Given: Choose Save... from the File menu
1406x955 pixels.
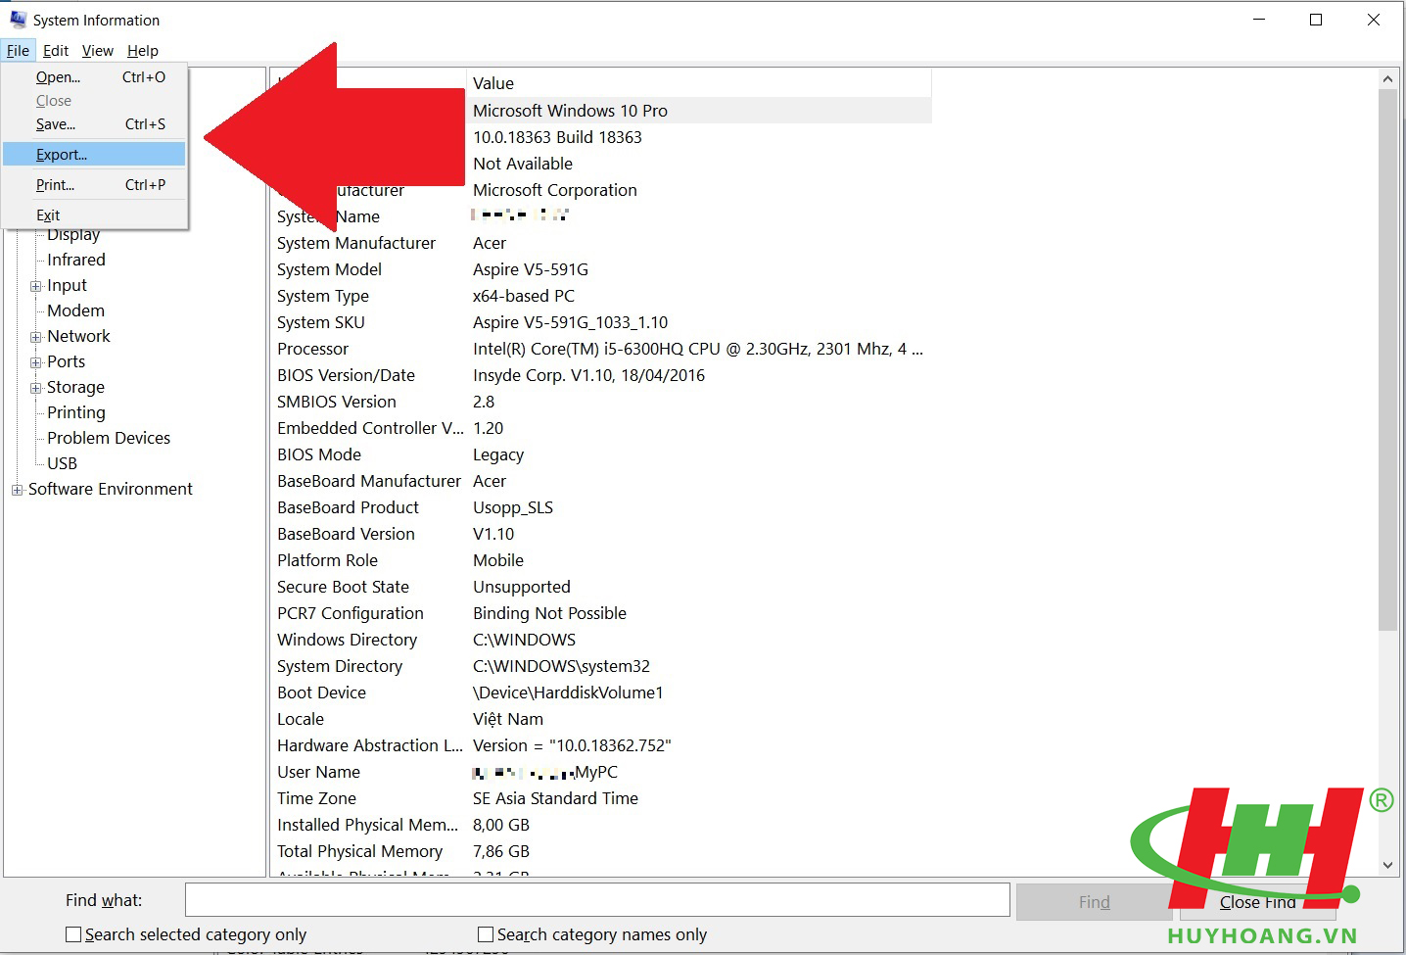Looking at the screenshot, I should [x=94, y=124].
